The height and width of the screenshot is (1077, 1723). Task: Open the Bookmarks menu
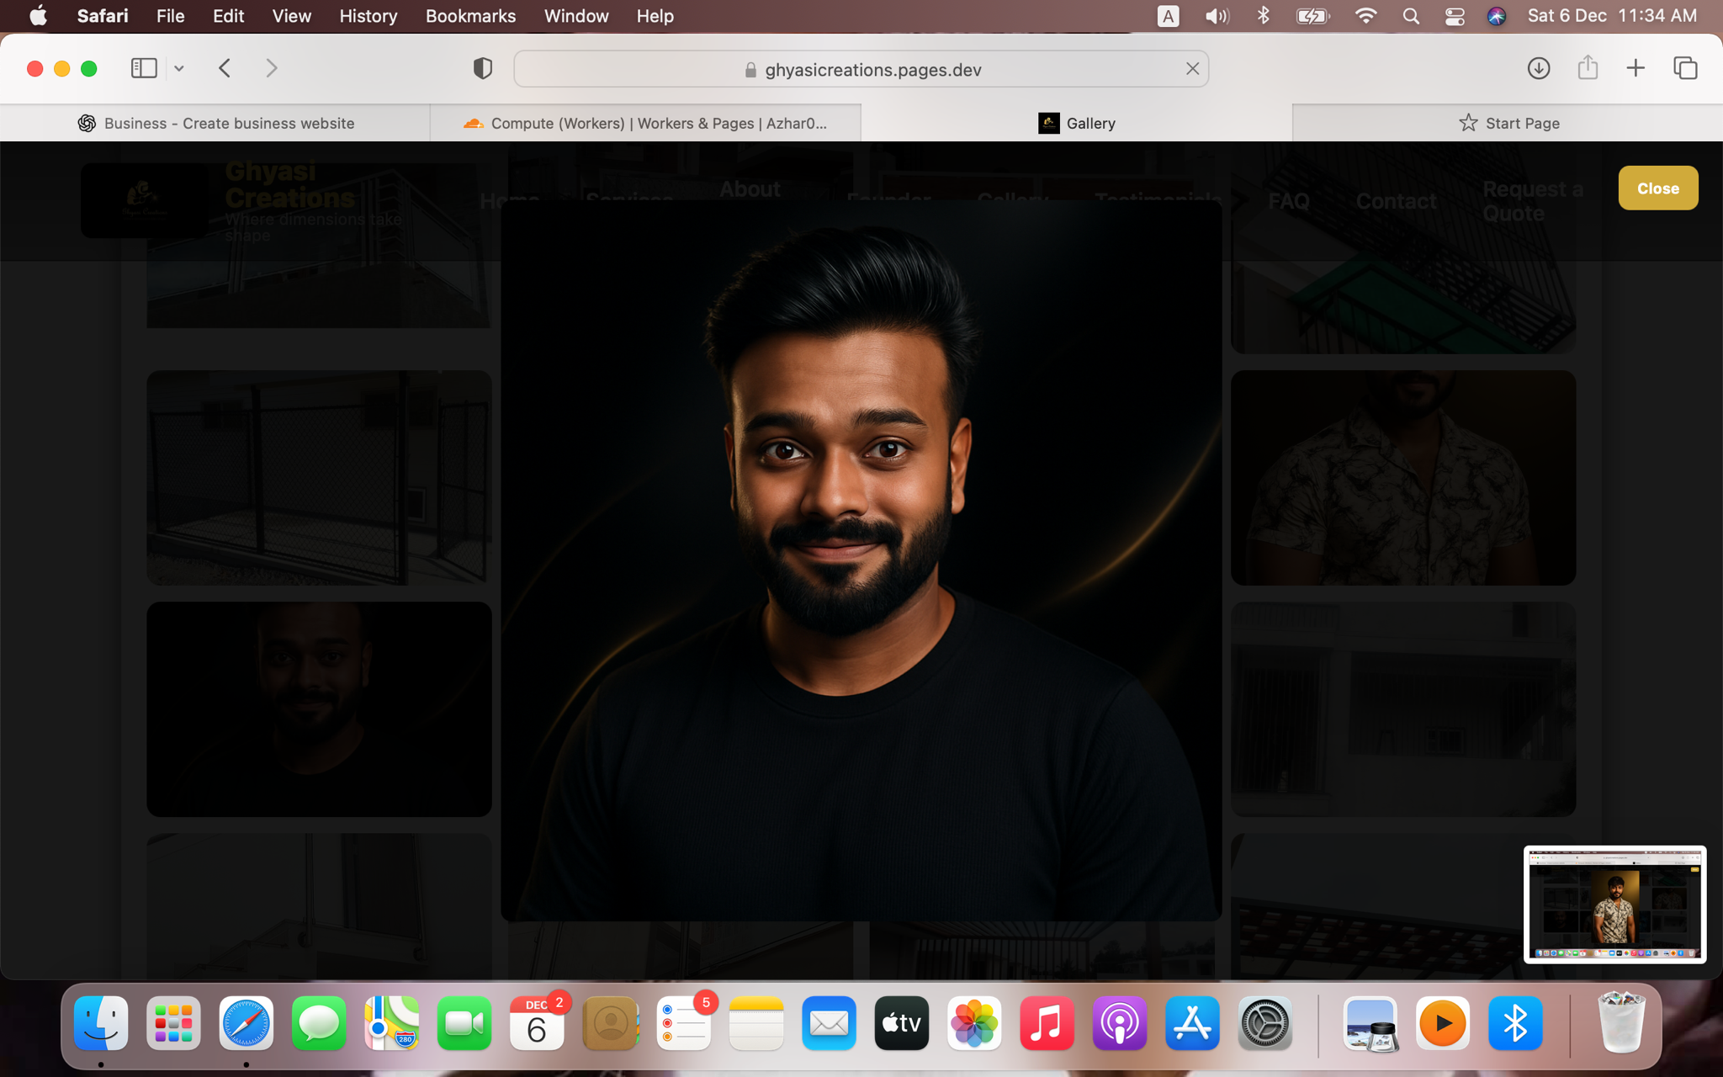[470, 16]
